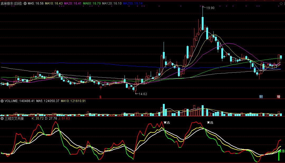285x163 pixels.
Task: Click the magenta MA20: 16.41 label
Action: tap(73, 3)
